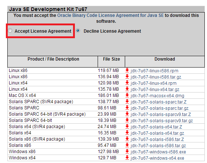Download jdk-7u67-solaris-x64.tar.gz file link
Image resolution: width=207 pixels, height=163 pixels.
click(x=157, y=133)
